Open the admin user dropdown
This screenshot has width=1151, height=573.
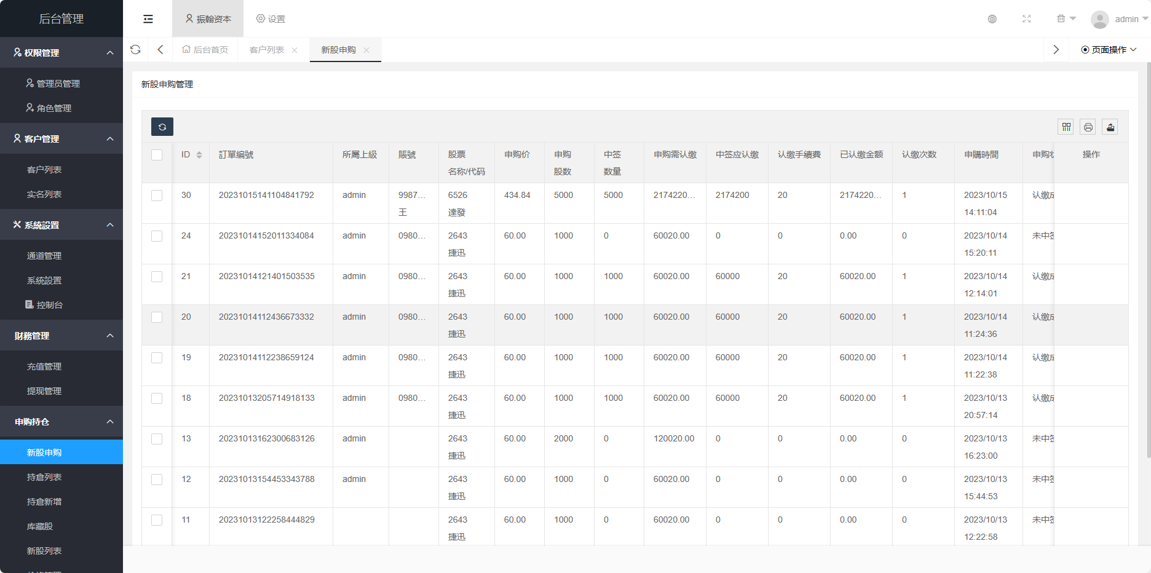click(1131, 19)
